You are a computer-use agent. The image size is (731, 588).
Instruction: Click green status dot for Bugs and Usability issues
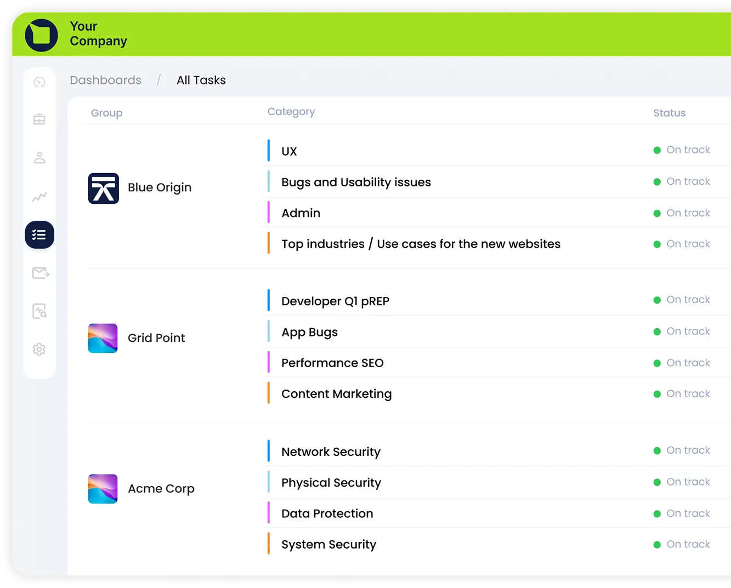click(657, 182)
